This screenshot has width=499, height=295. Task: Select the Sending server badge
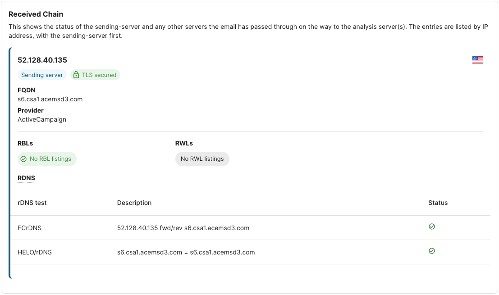point(42,75)
